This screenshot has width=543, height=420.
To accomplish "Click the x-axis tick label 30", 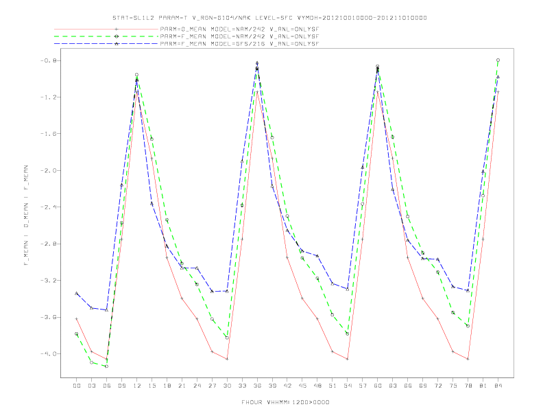I will tap(227, 386).
